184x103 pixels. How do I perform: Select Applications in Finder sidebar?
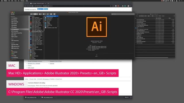(x=19, y=29)
